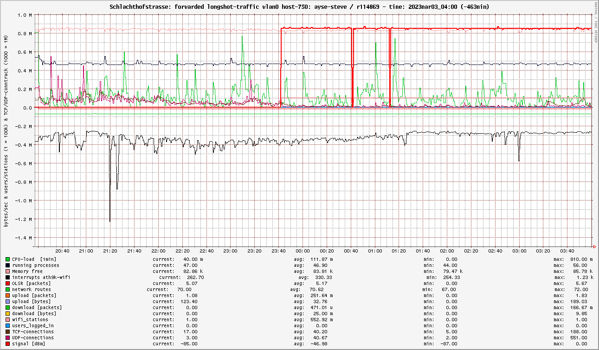Select the Memory free legend swatch

point(8,271)
